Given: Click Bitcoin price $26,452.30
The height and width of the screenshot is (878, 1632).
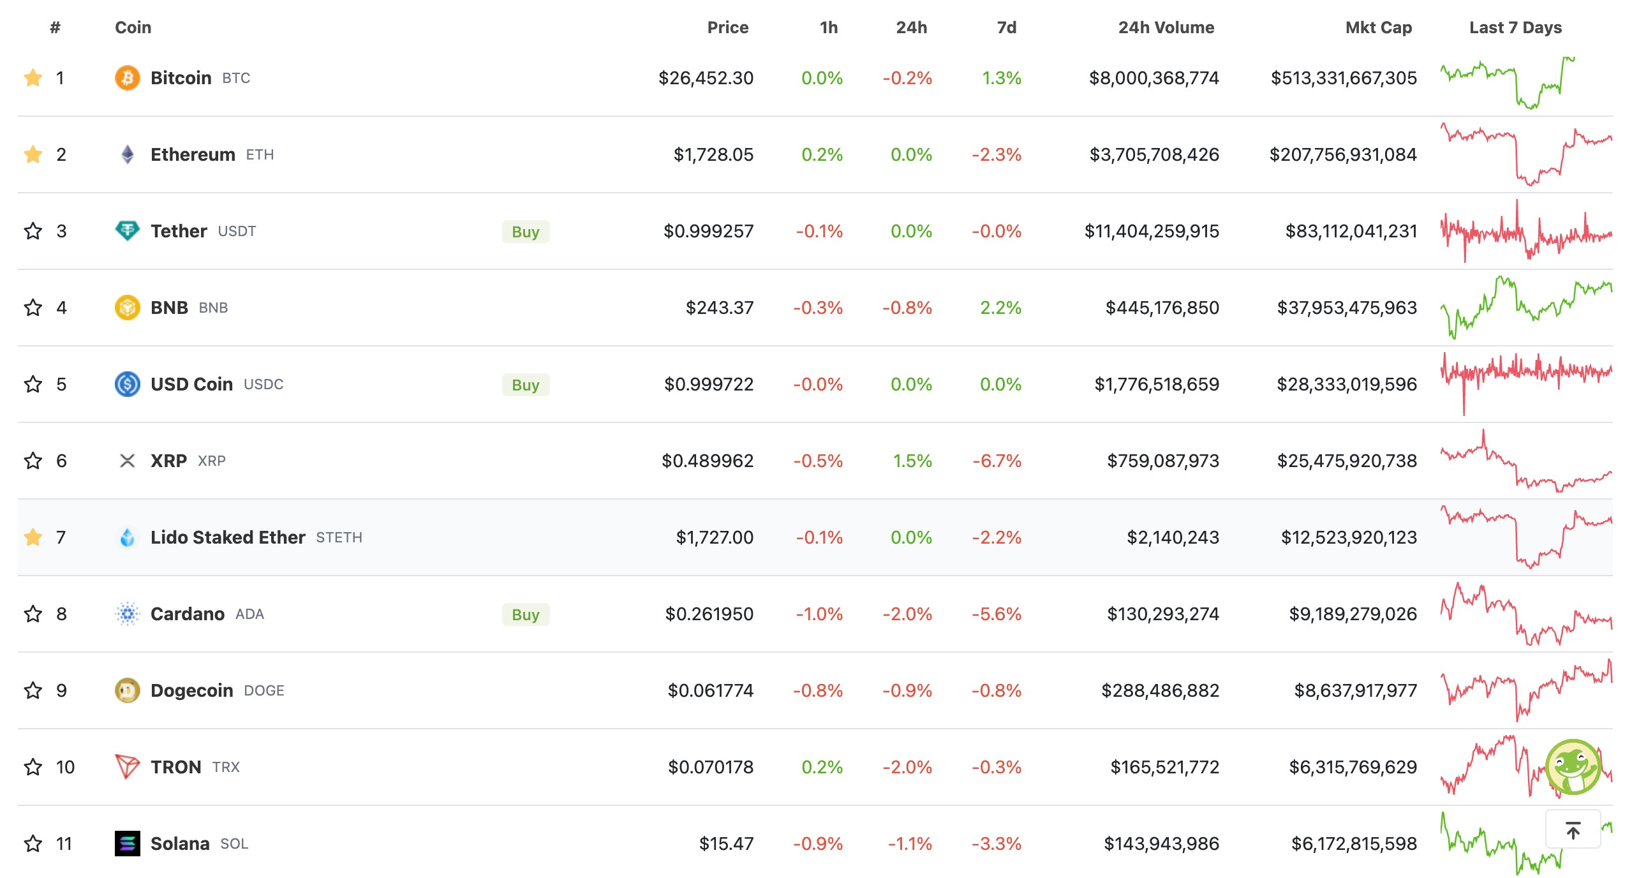Looking at the screenshot, I should click(x=706, y=78).
